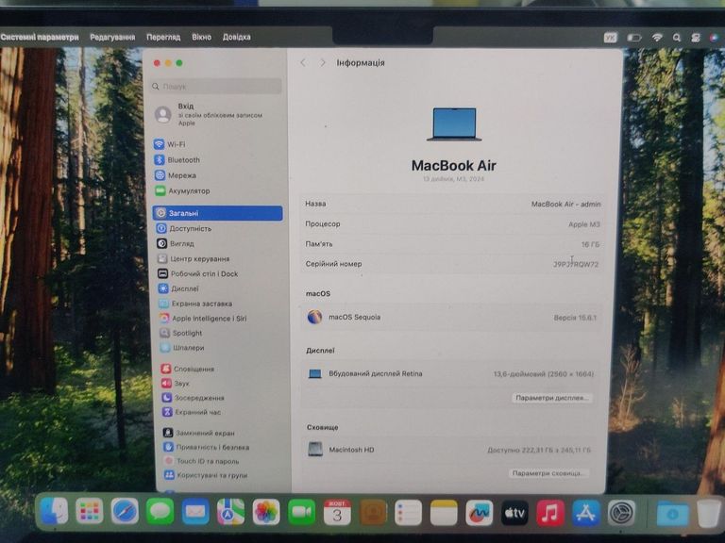Open Перегляд menu
Viewport: 725px width, 543px height.
(163, 37)
